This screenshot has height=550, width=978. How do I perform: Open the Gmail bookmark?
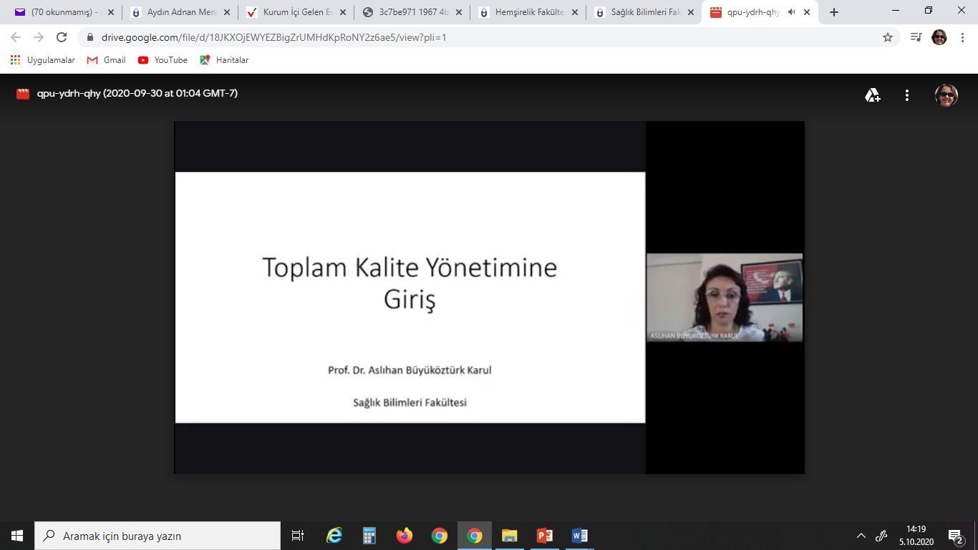[x=106, y=60]
